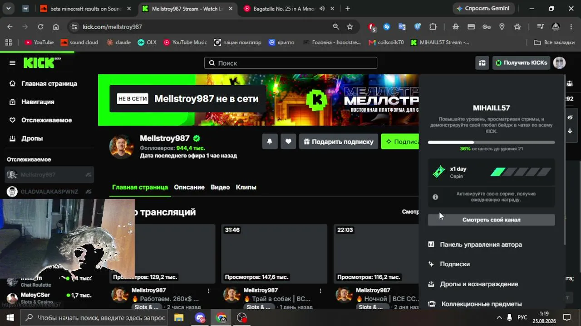Image resolution: width=581 pixels, height=326 pixels.
Task: Click the Смотреть свой канал button
Action: [491, 220]
